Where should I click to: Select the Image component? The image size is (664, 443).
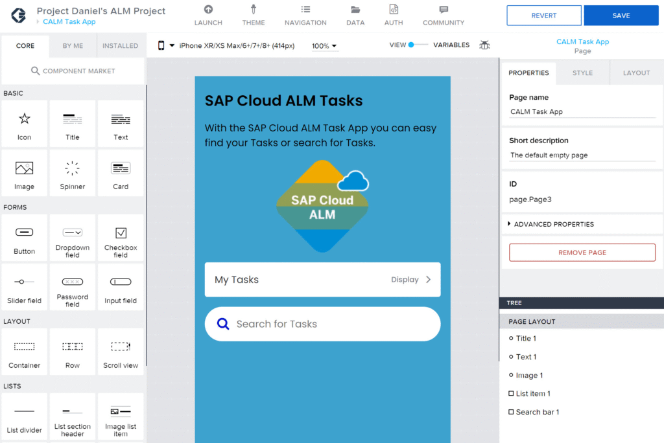[x=24, y=174]
